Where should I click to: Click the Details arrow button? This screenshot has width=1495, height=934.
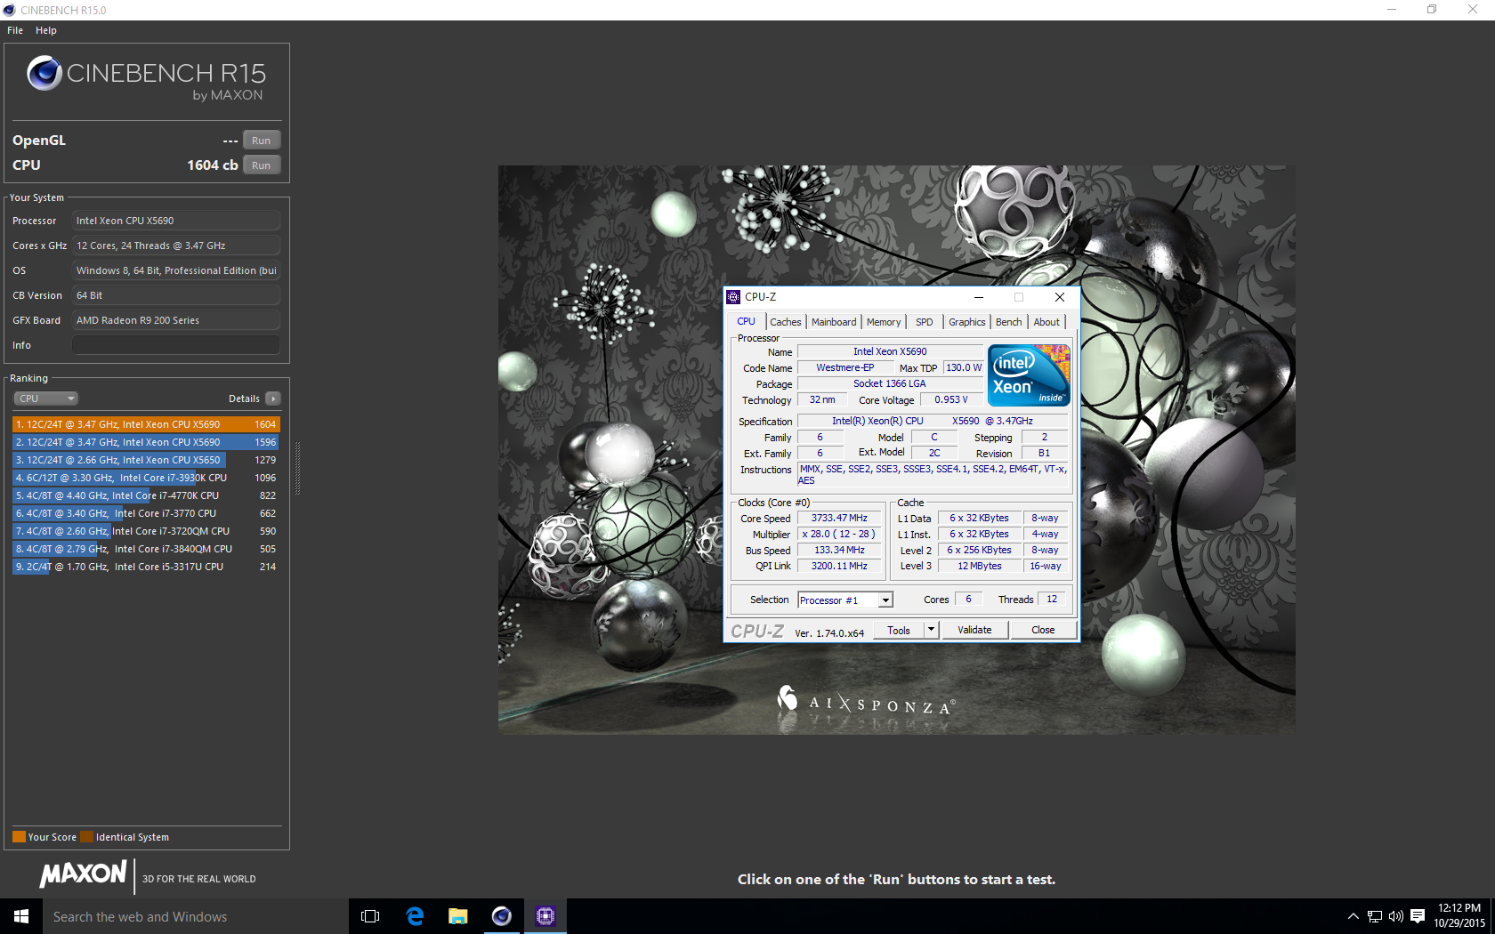point(273,399)
